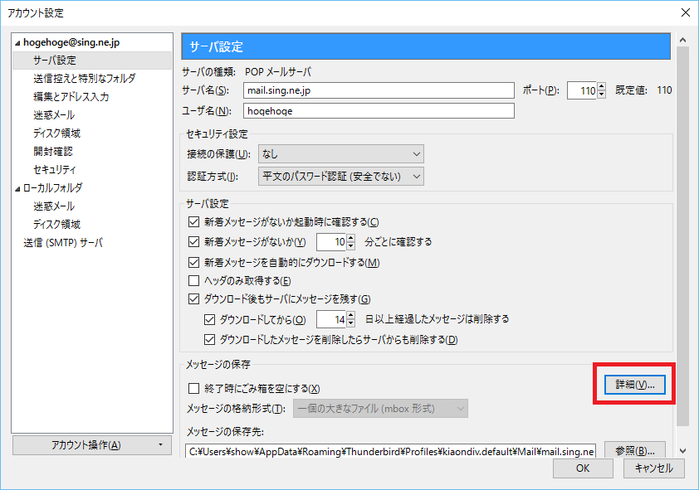
Task: Increase the port number with up arrow
Action: click(601, 87)
